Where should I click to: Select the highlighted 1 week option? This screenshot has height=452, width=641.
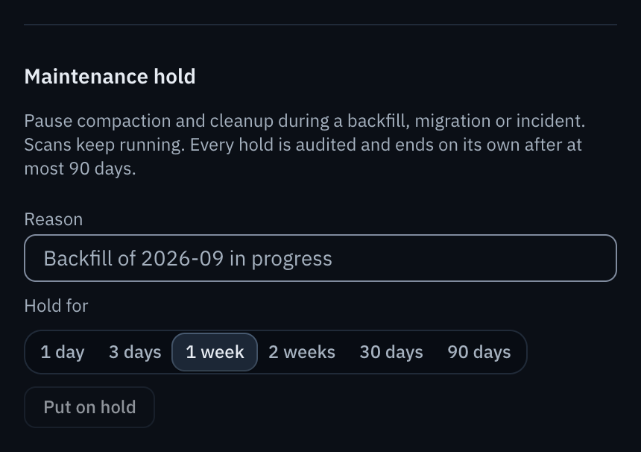click(x=215, y=352)
